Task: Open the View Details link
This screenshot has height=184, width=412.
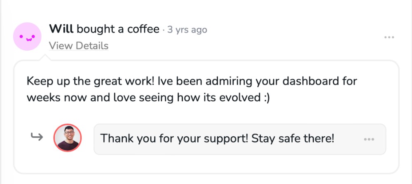Action: pos(78,46)
